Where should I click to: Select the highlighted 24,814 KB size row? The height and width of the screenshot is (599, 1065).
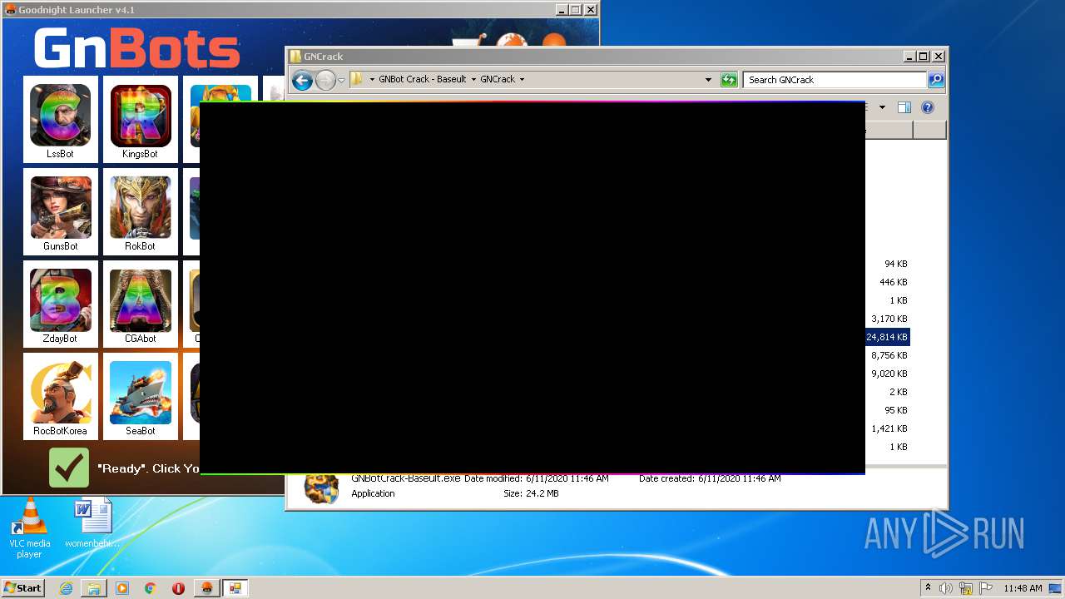(887, 337)
